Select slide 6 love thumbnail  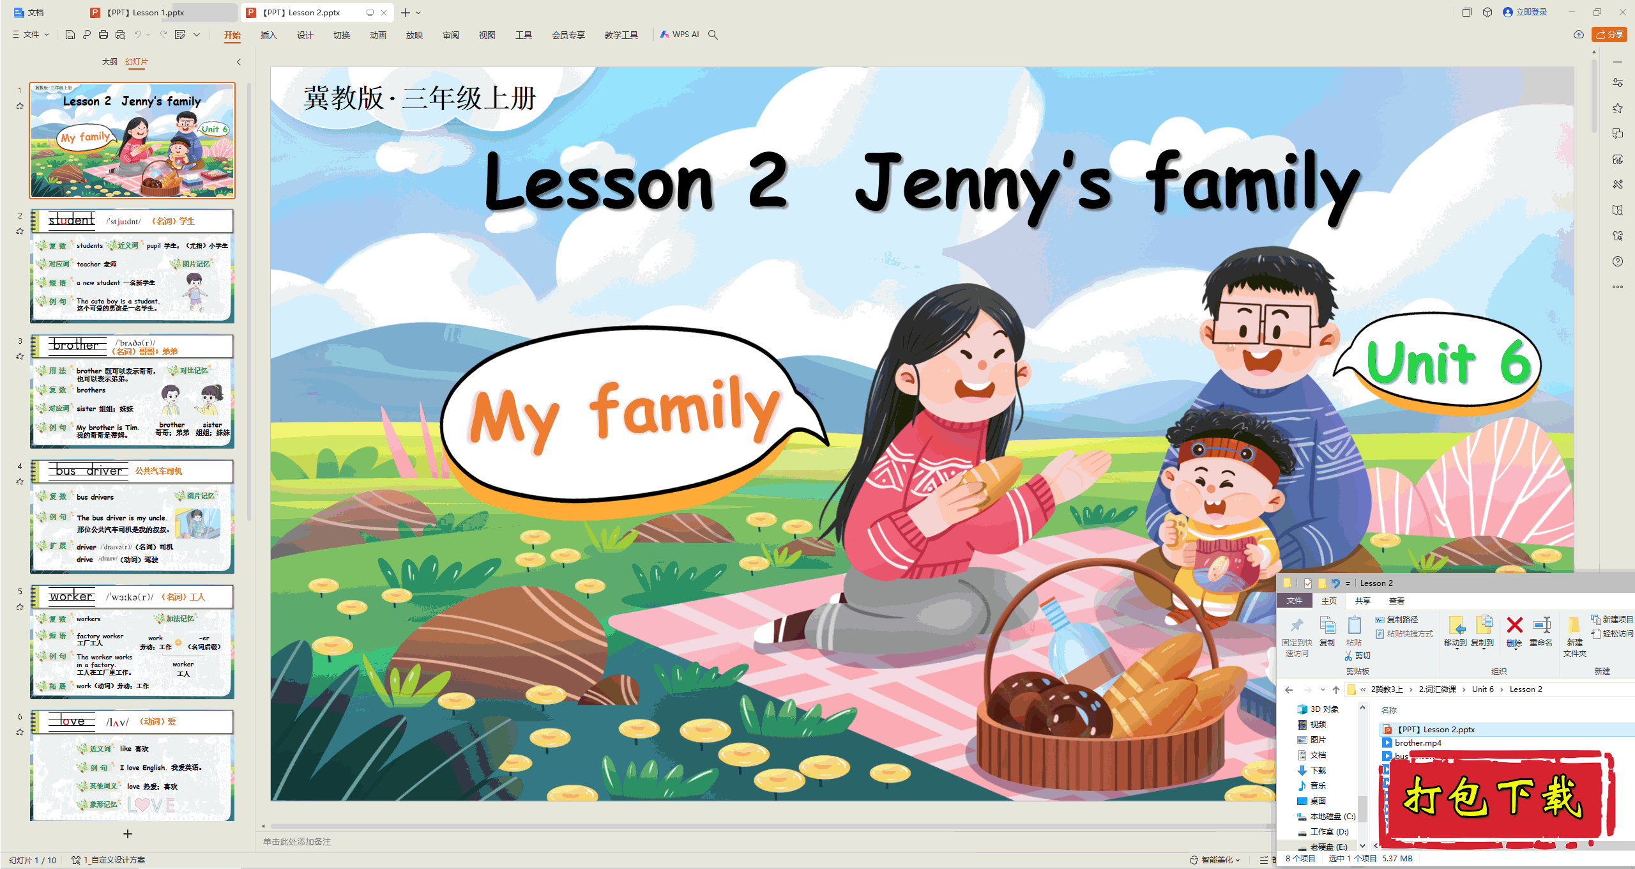pos(132,765)
